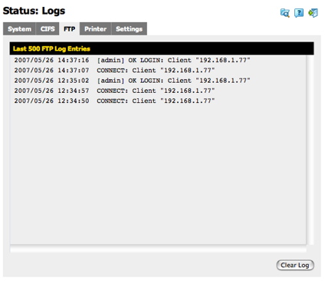Open the search/browse folder icon

[285, 13]
